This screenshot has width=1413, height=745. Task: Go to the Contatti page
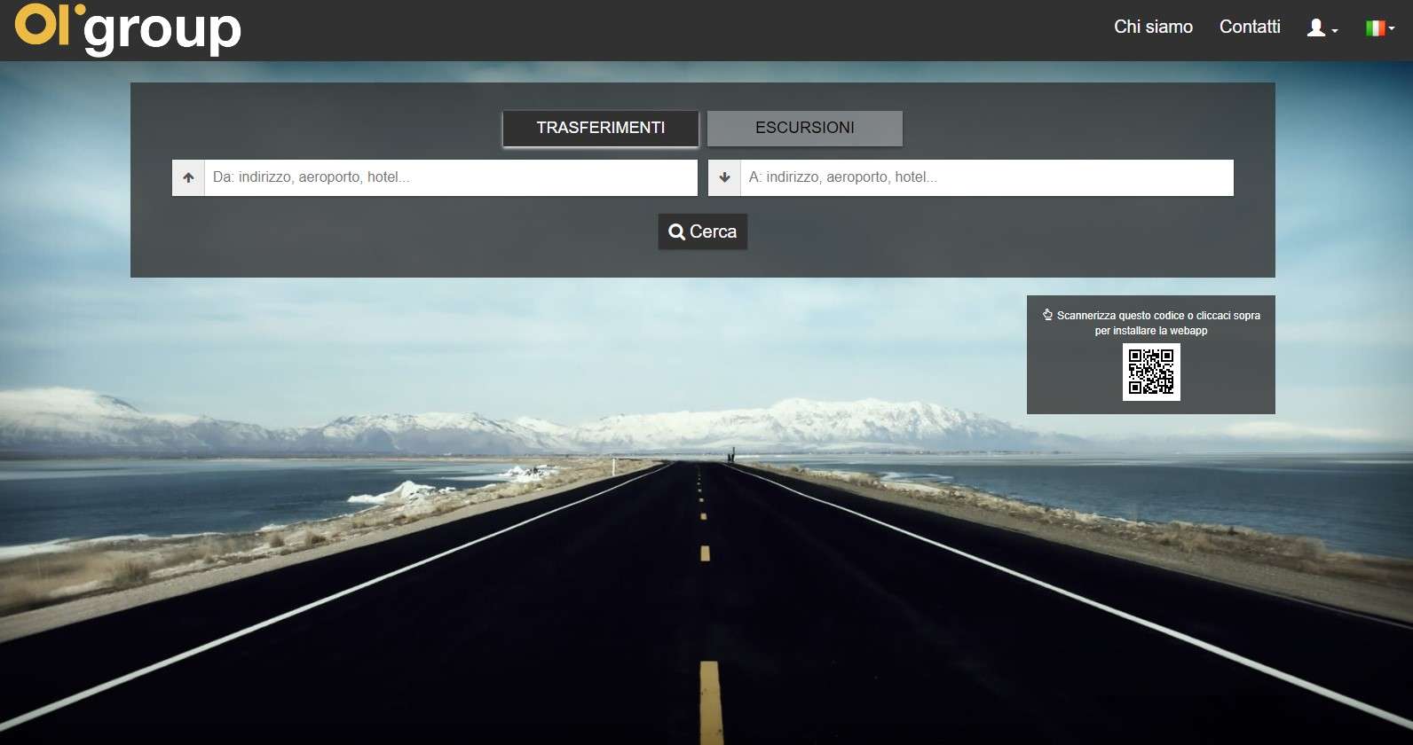pyautogui.click(x=1250, y=27)
